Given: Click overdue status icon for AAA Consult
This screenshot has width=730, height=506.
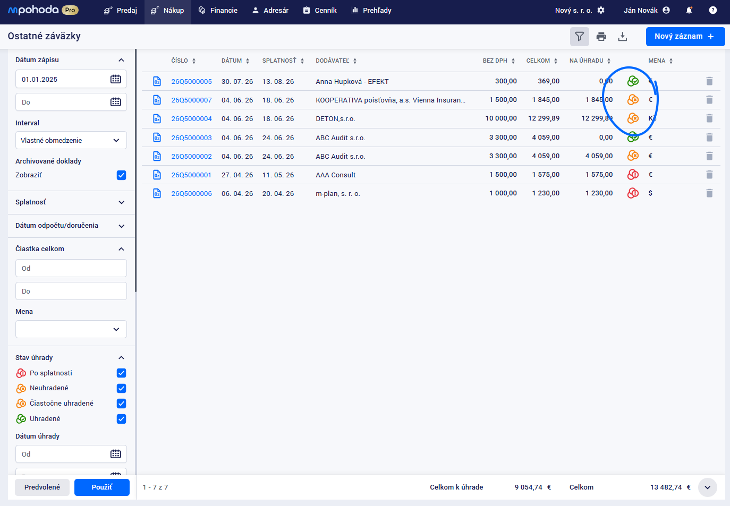Looking at the screenshot, I should 633,174.
